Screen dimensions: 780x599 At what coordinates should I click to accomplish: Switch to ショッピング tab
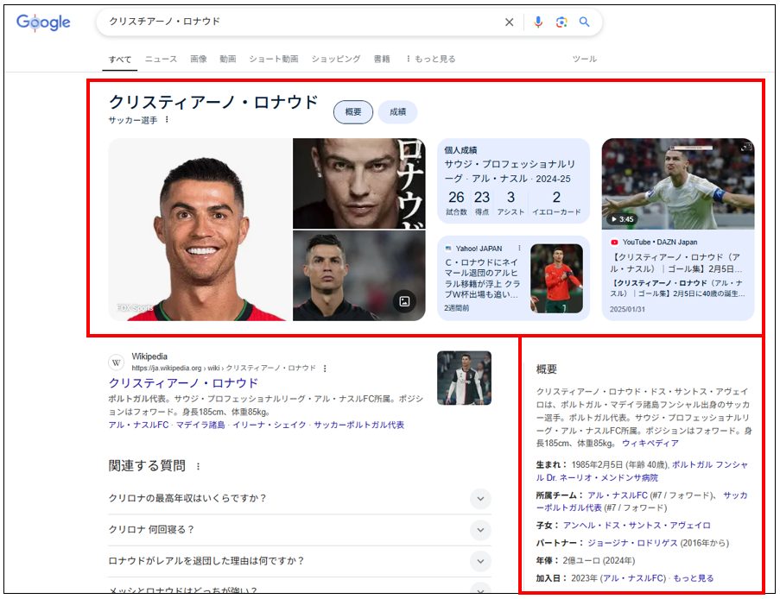pos(336,59)
